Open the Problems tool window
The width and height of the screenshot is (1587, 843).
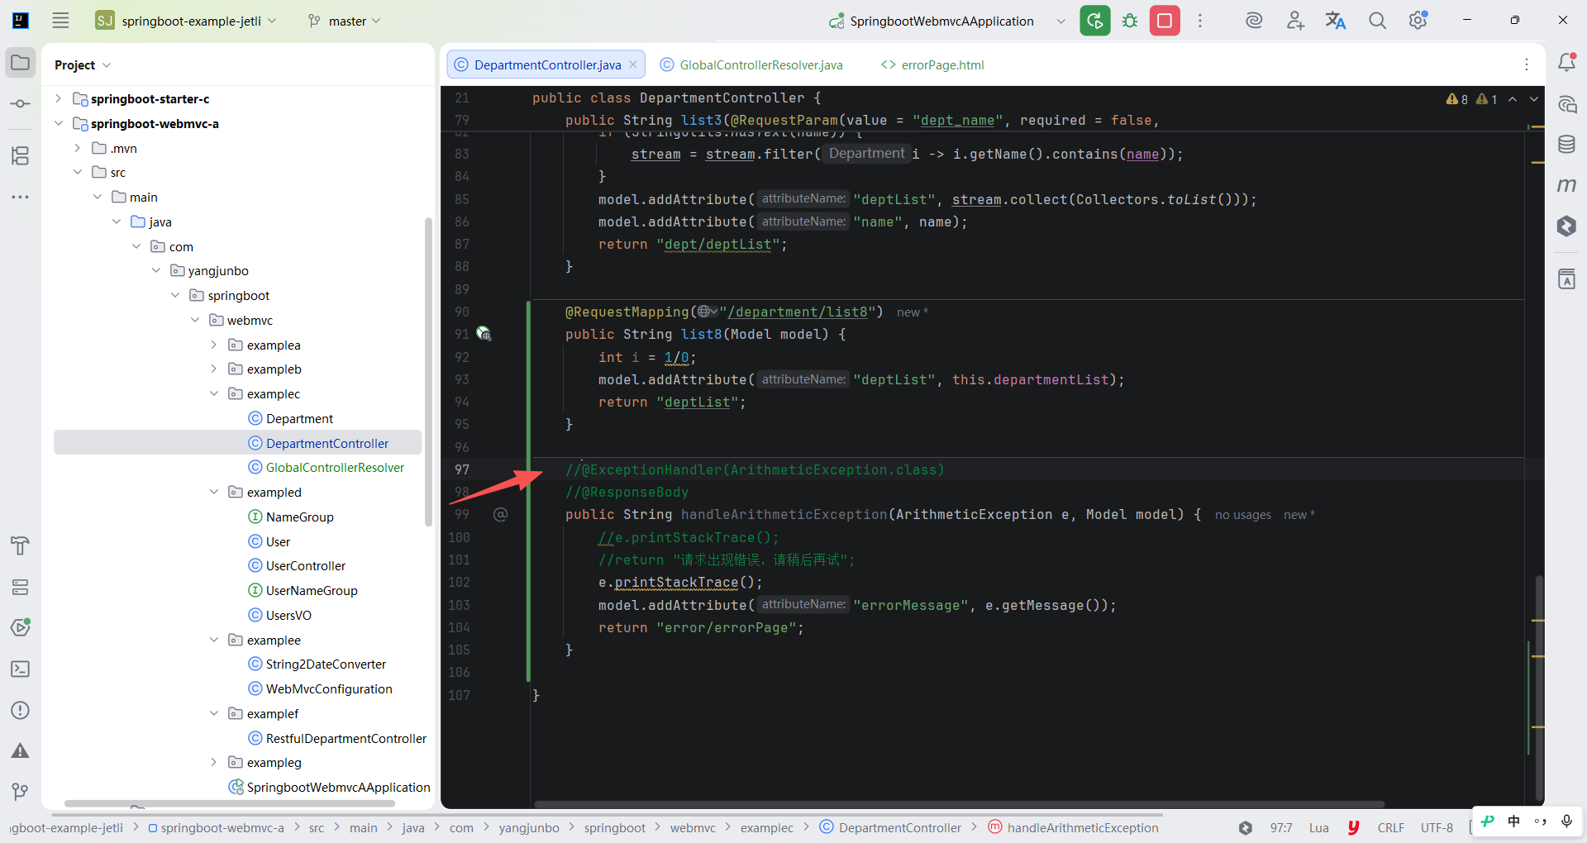(21, 711)
